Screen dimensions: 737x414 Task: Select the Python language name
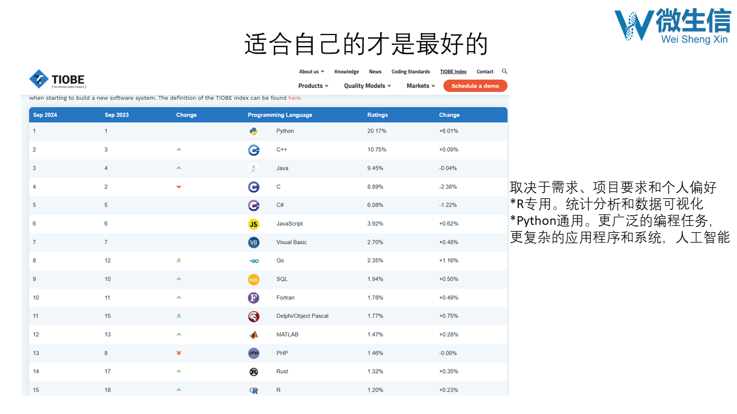pos(285,131)
